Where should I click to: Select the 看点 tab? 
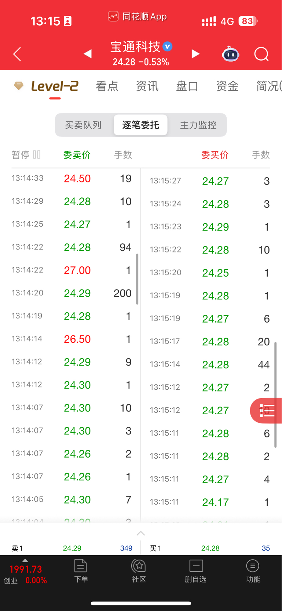107,86
